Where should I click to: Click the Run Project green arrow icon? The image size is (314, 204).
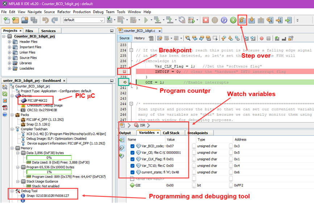(146, 20)
